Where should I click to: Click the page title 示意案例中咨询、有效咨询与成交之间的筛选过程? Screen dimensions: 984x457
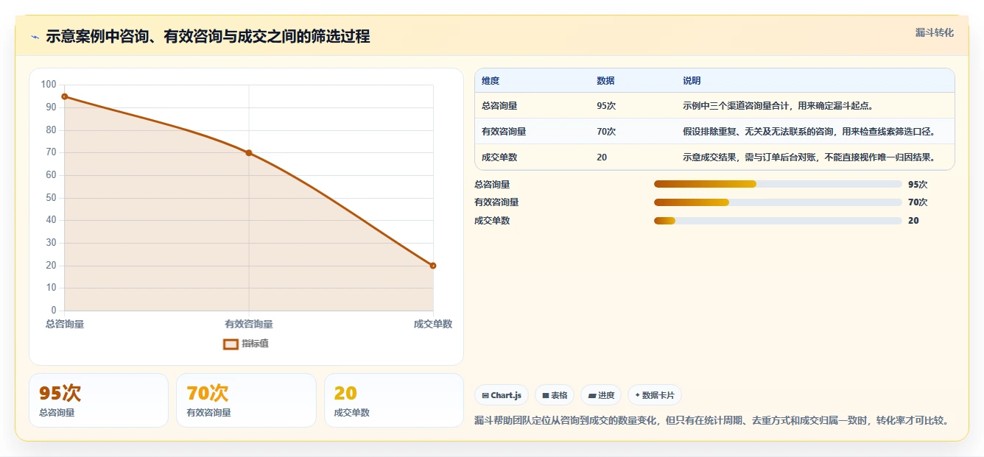coord(208,36)
